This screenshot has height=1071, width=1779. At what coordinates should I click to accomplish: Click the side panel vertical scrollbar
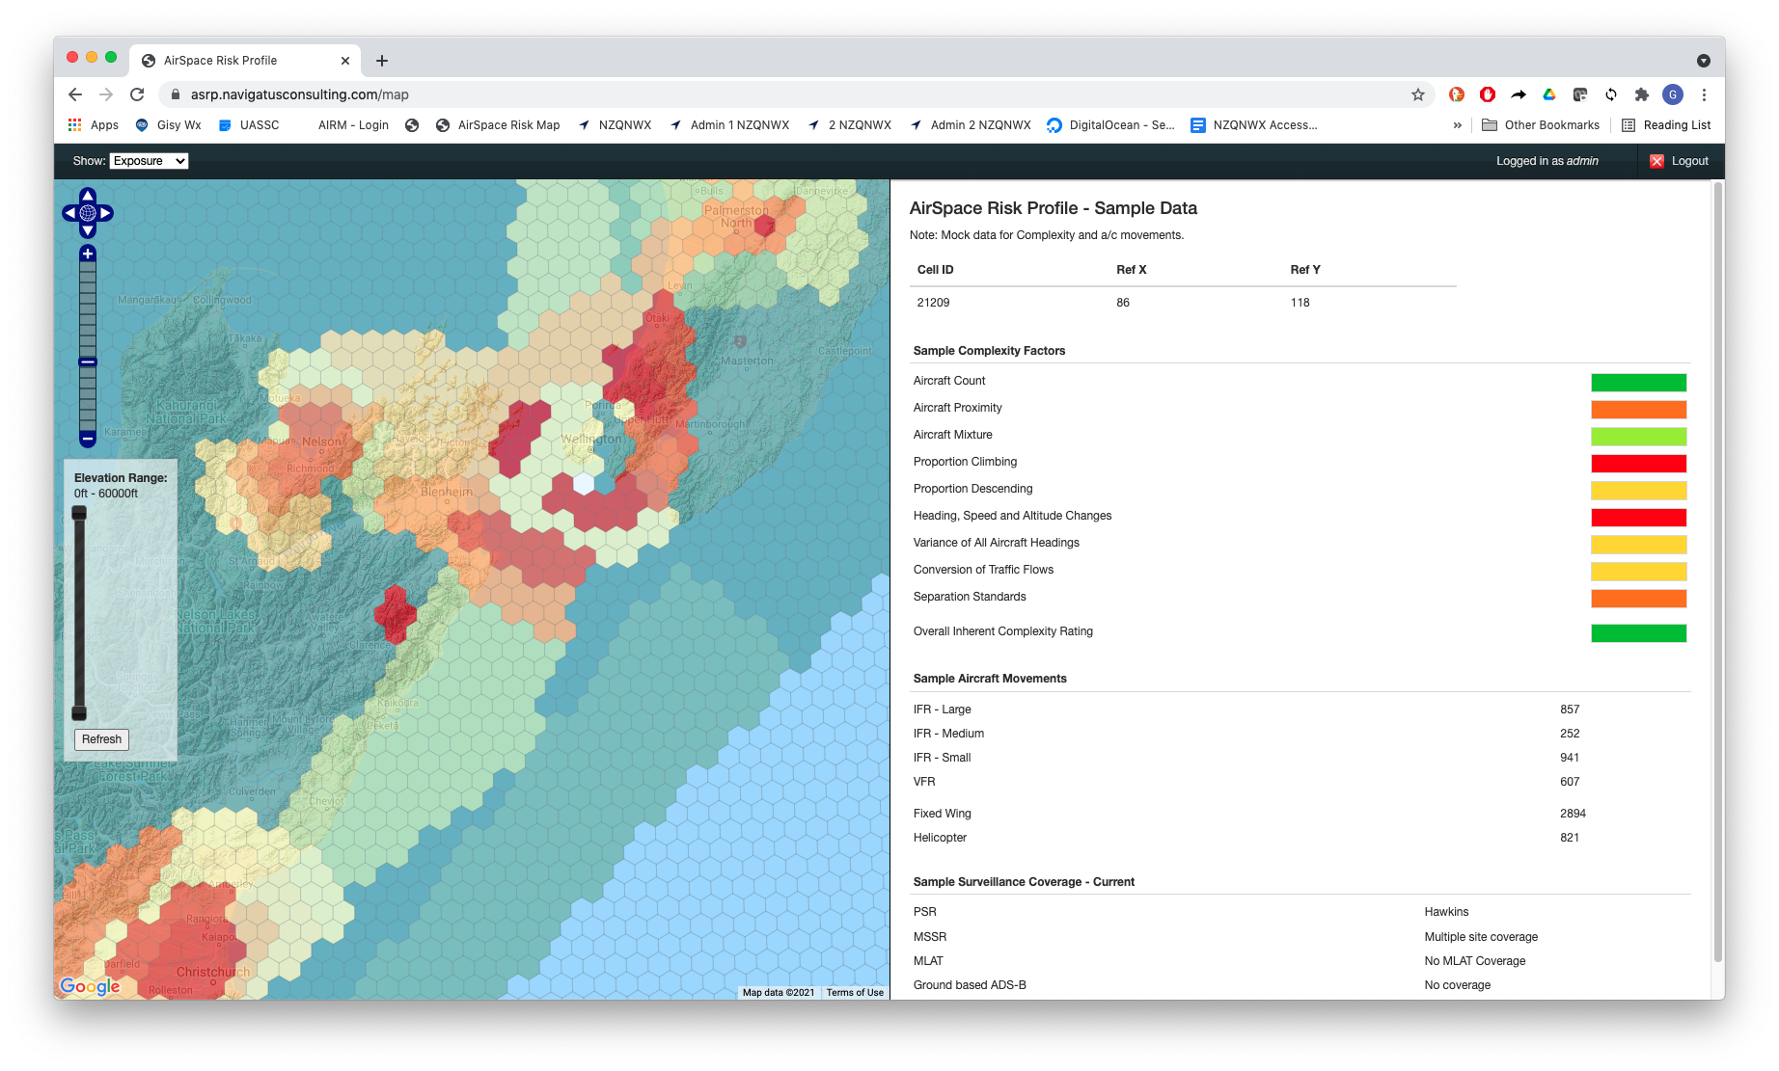(x=1717, y=571)
